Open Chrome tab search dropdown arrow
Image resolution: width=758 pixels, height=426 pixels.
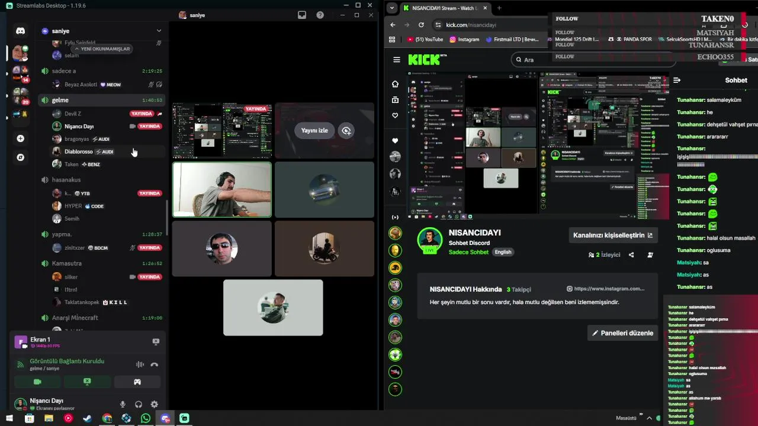coord(392,8)
